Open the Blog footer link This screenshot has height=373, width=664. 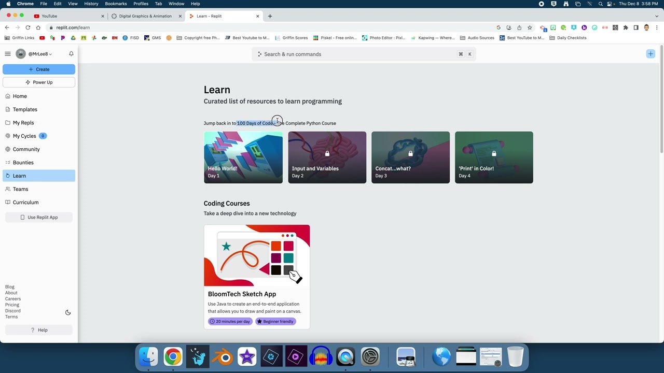[x=10, y=287]
